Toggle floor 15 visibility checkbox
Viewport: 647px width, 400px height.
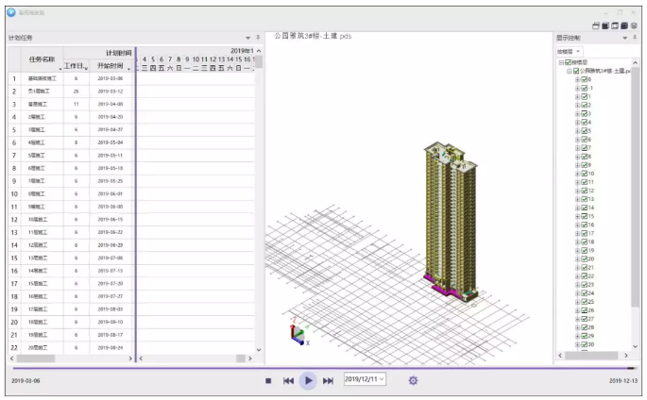point(584,216)
